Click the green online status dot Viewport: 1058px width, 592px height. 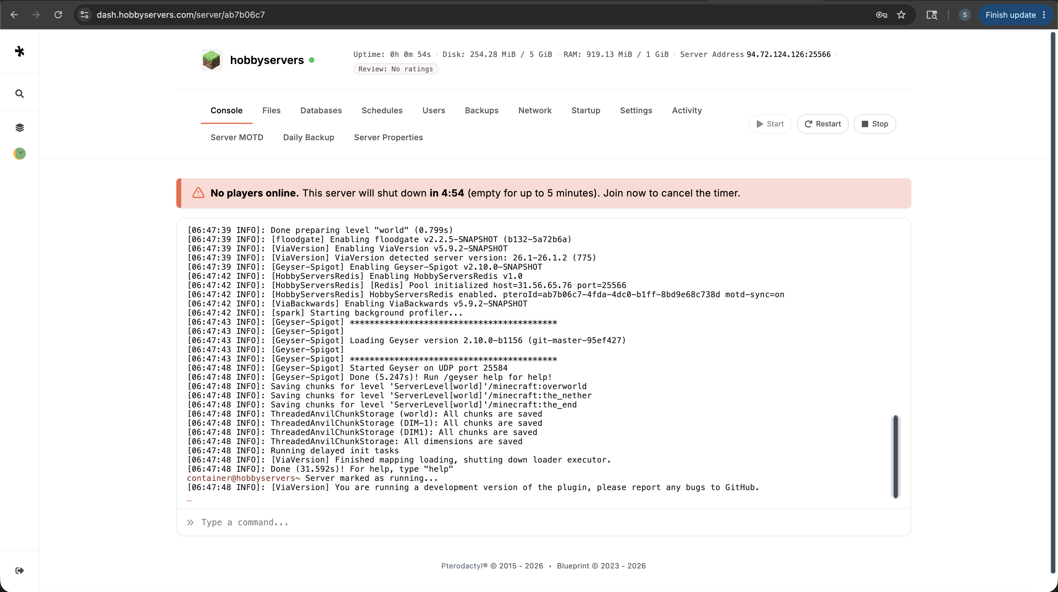point(312,60)
